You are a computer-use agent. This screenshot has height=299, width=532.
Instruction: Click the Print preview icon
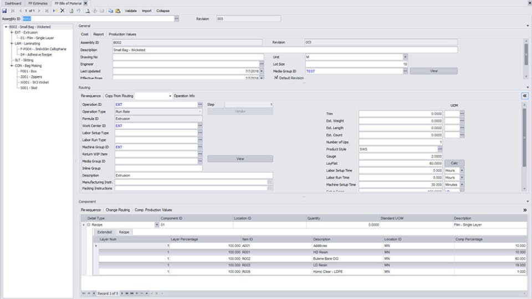tap(87, 11)
